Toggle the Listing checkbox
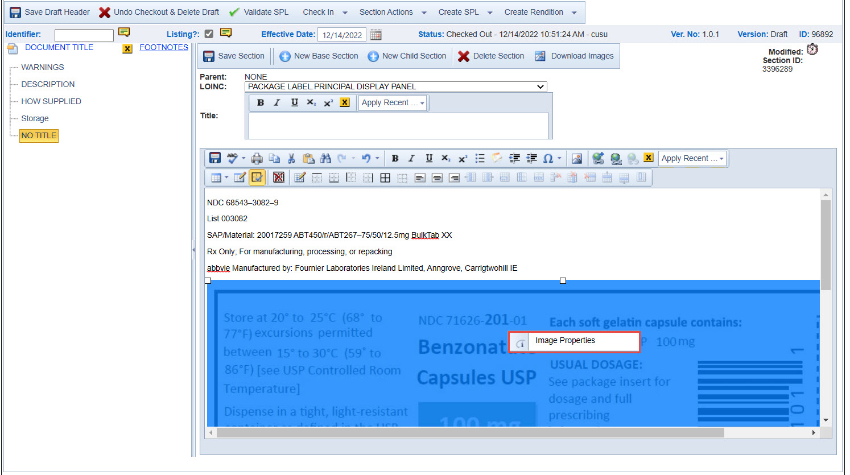This screenshot has height=475, width=850. pos(209,34)
